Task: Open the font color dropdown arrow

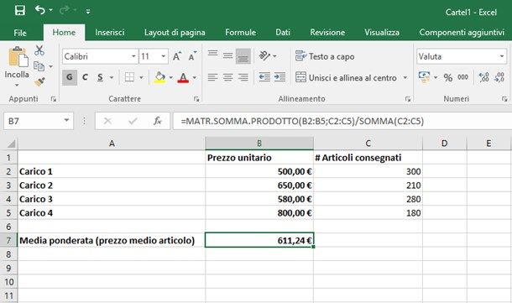Action: click(195, 78)
